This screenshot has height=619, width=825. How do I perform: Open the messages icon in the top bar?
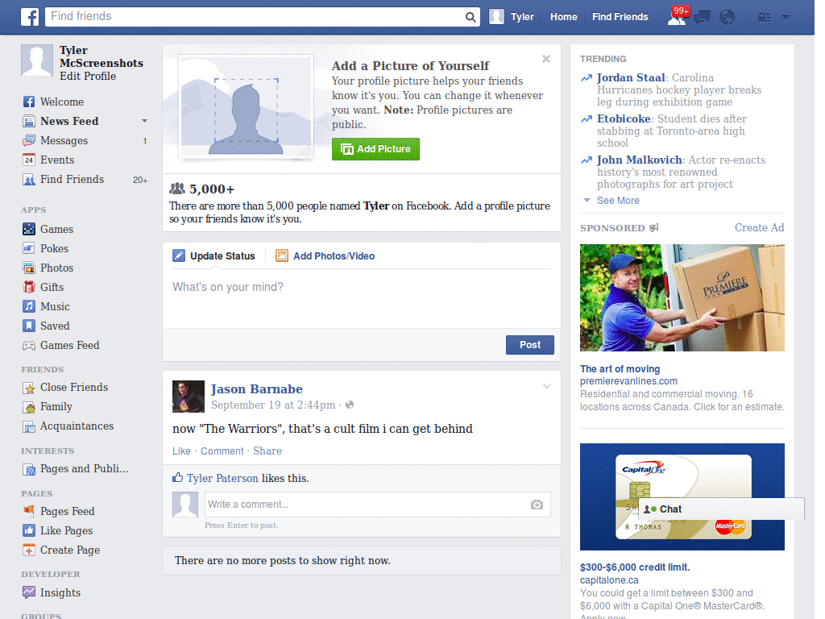pyautogui.click(x=702, y=18)
